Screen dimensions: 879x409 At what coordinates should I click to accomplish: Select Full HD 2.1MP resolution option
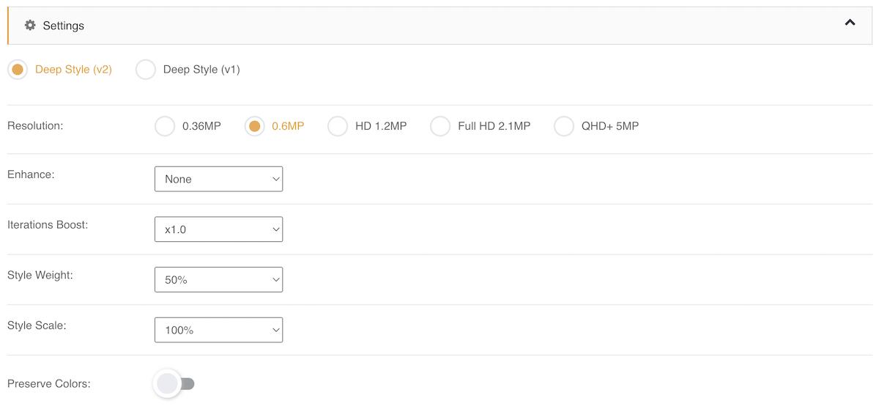440,126
